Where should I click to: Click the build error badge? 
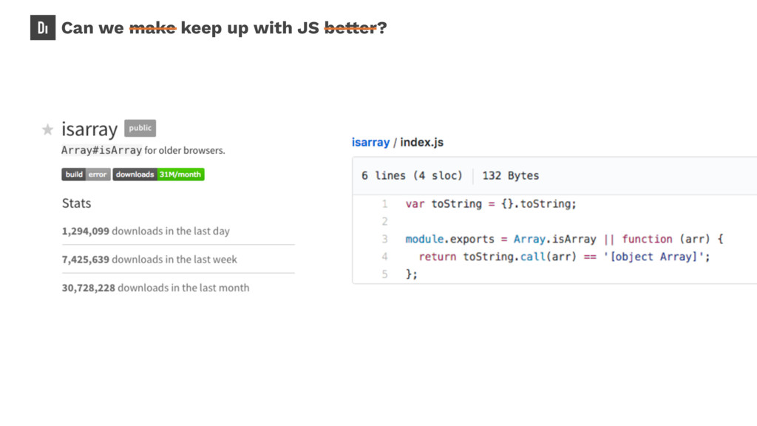[x=86, y=175]
